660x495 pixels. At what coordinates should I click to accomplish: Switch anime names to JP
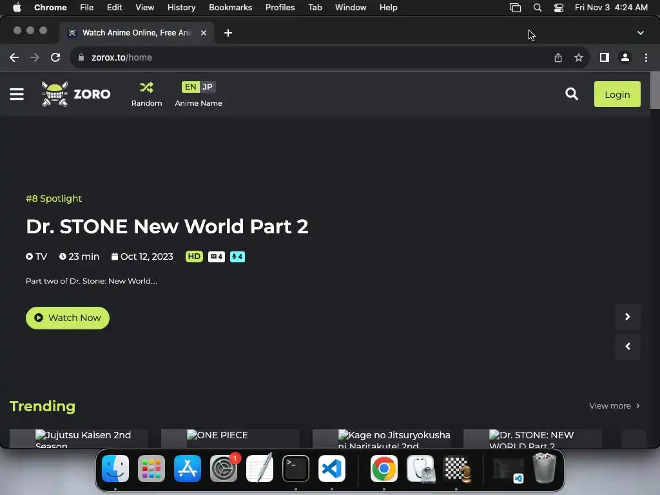click(x=207, y=87)
